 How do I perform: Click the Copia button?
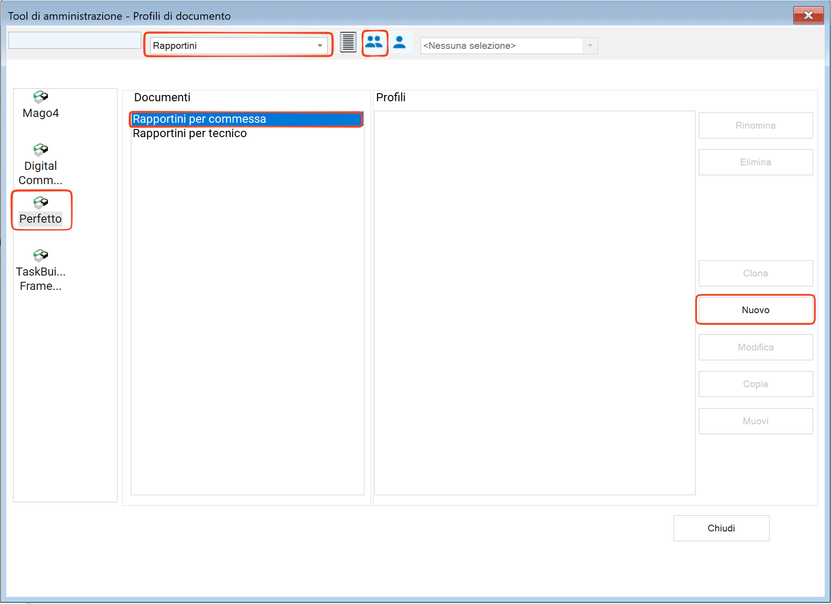pos(756,384)
